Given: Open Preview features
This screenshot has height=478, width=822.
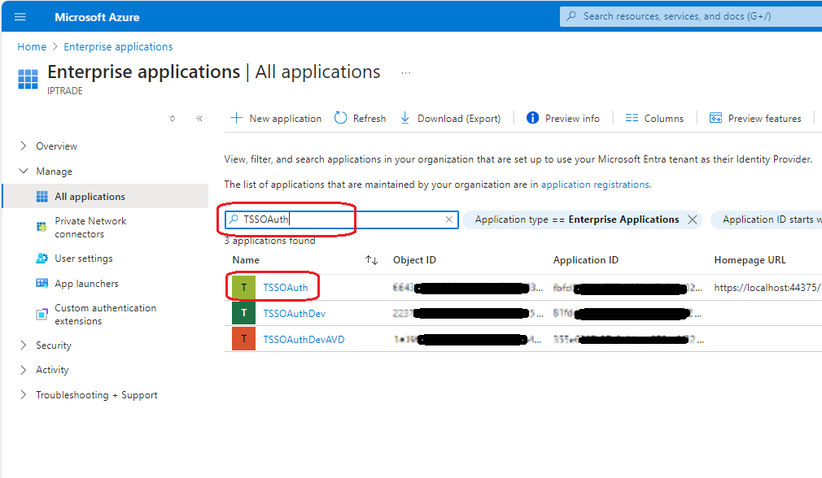Looking at the screenshot, I should [x=755, y=119].
